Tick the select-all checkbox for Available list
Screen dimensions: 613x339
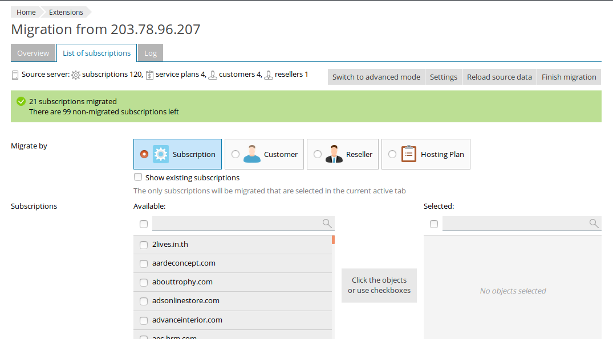coord(144,224)
